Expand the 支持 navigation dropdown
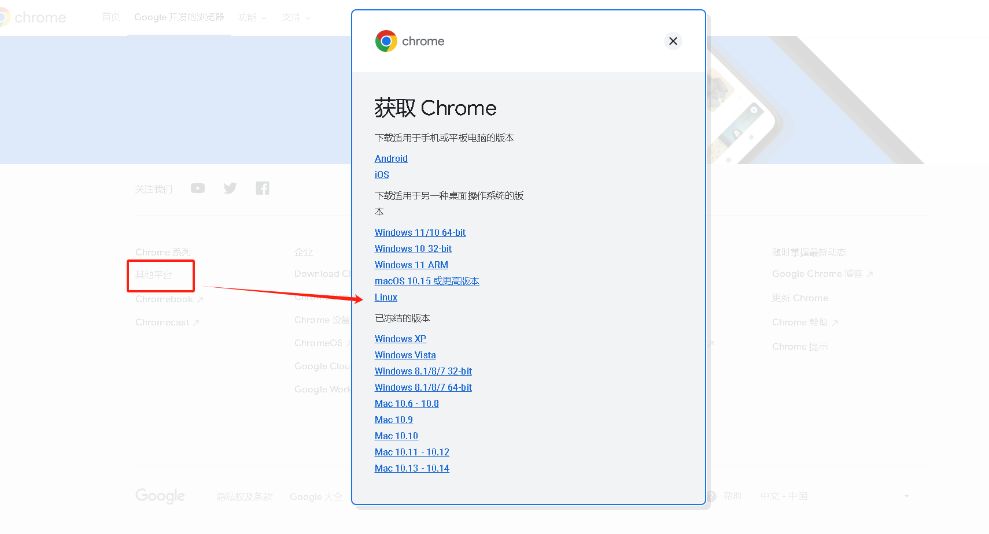This screenshot has height=534, width=989. 296,18
